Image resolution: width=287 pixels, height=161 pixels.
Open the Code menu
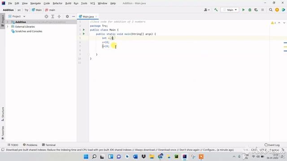point(47,3)
